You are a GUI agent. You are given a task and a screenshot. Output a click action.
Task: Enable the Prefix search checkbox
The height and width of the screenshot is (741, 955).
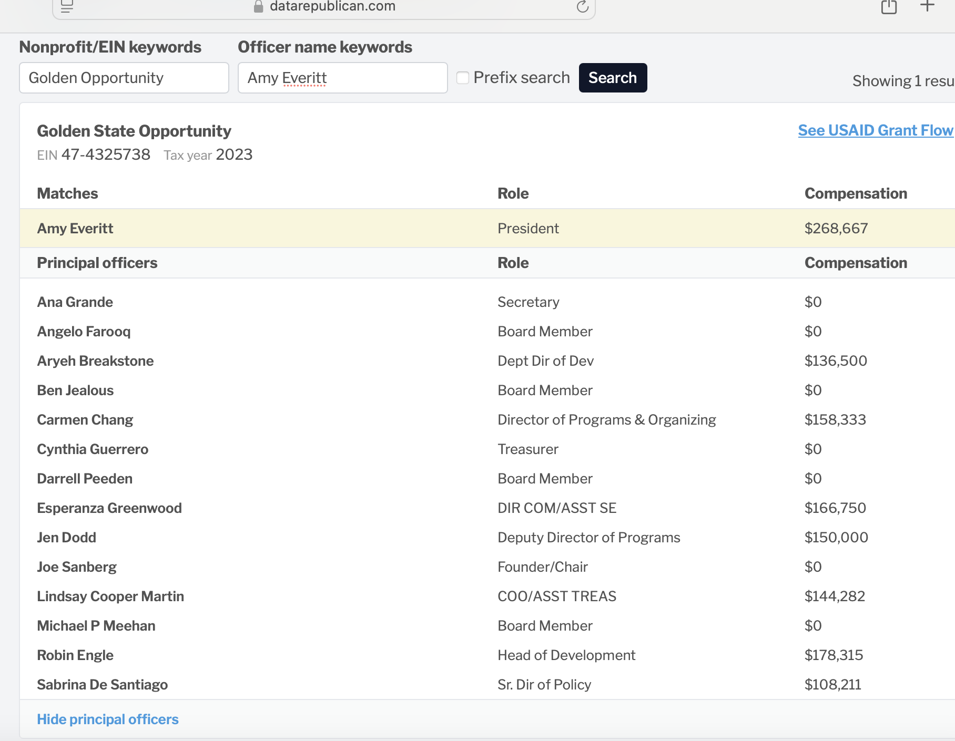click(x=463, y=78)
